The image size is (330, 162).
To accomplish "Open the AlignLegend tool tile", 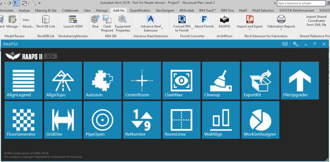I will [23, 80].
